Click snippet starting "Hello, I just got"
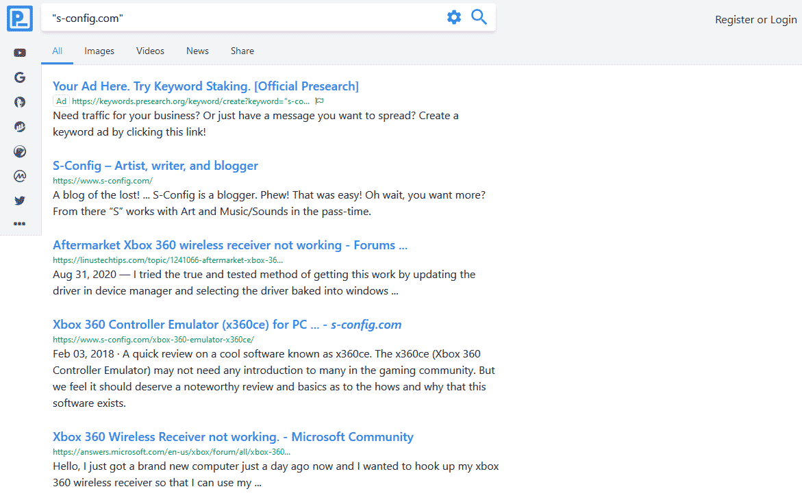Screen dimensions: 802x502 point(276,475)
